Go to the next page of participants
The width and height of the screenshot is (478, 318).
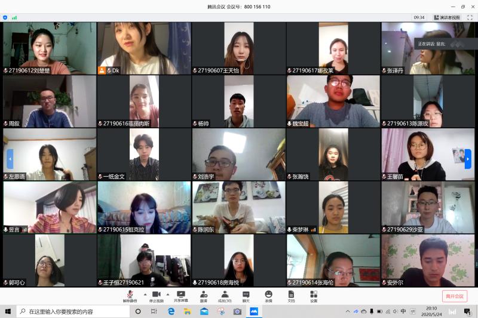pos(468,159)
